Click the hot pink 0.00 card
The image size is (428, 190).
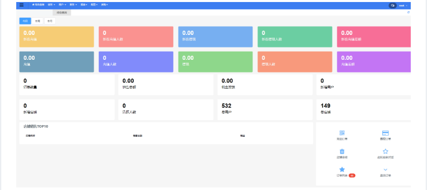374,37
